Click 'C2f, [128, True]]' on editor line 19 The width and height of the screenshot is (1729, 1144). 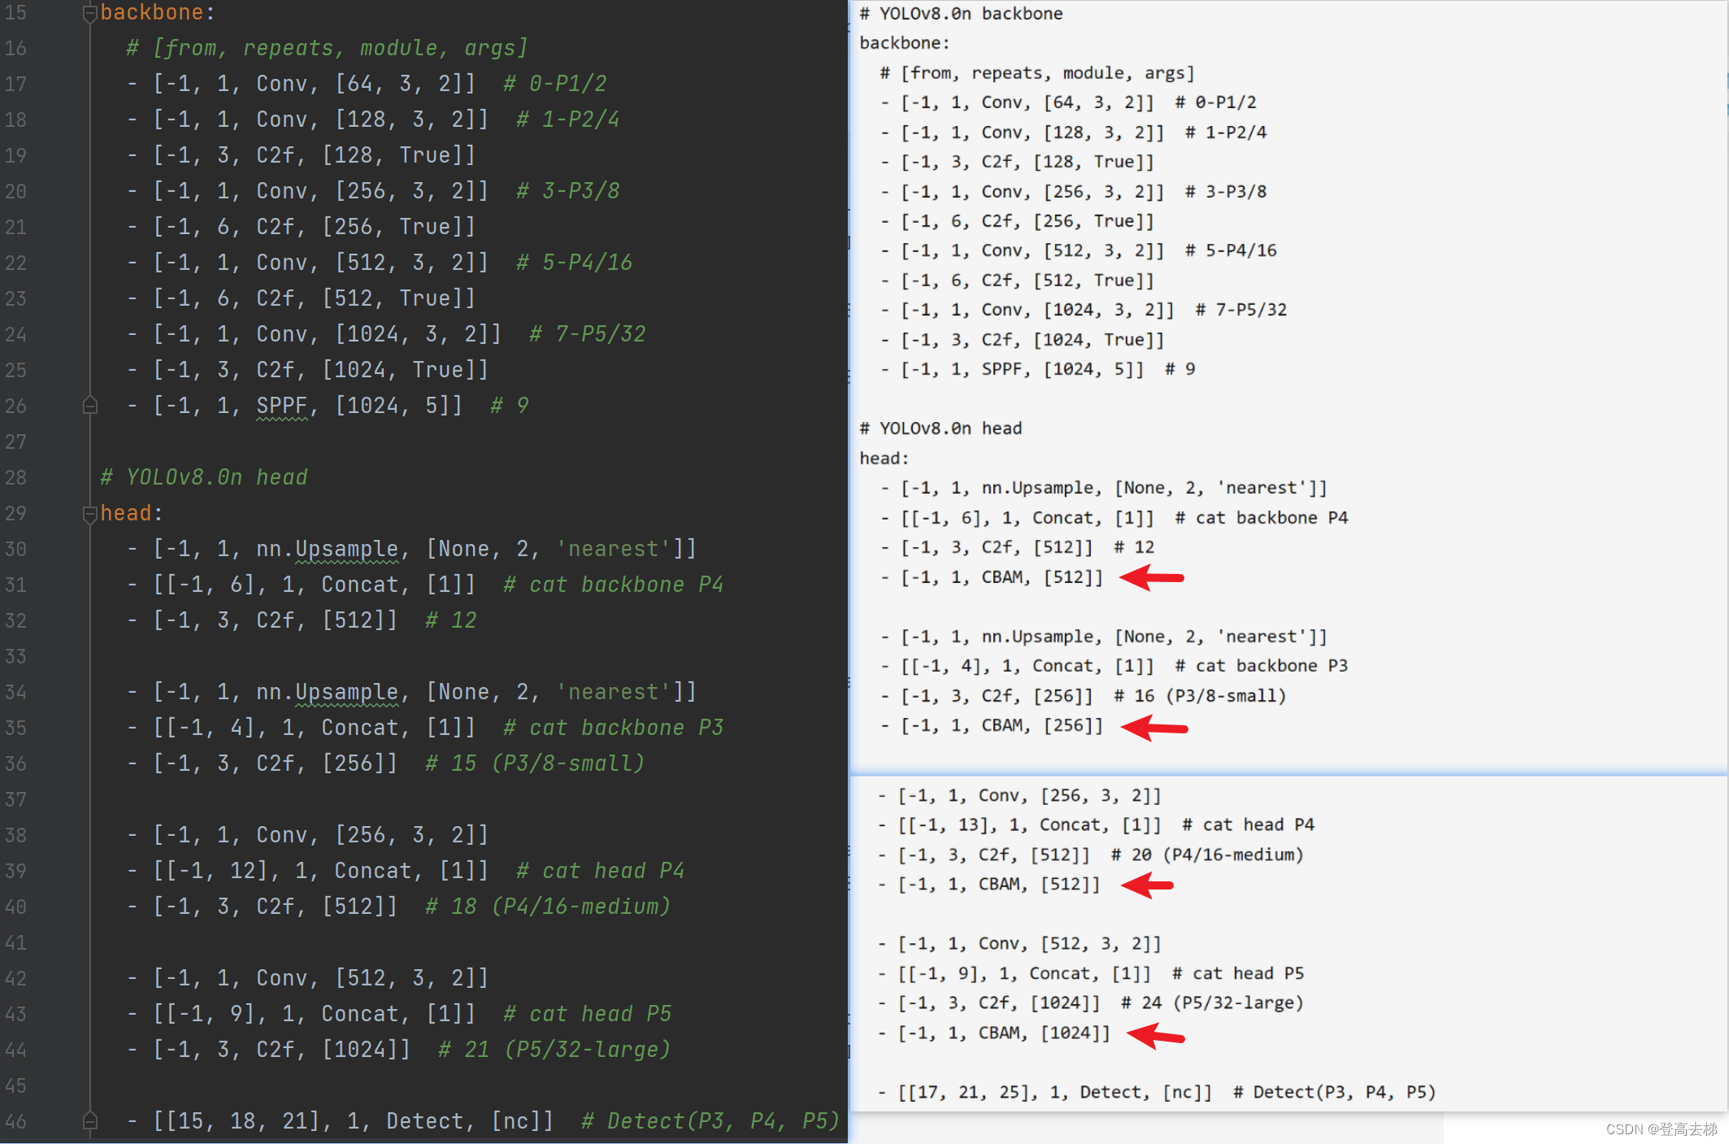[366, 155]
